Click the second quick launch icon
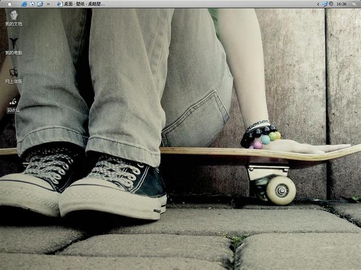This screenshot has width=361, height=270. coord(33,4)
